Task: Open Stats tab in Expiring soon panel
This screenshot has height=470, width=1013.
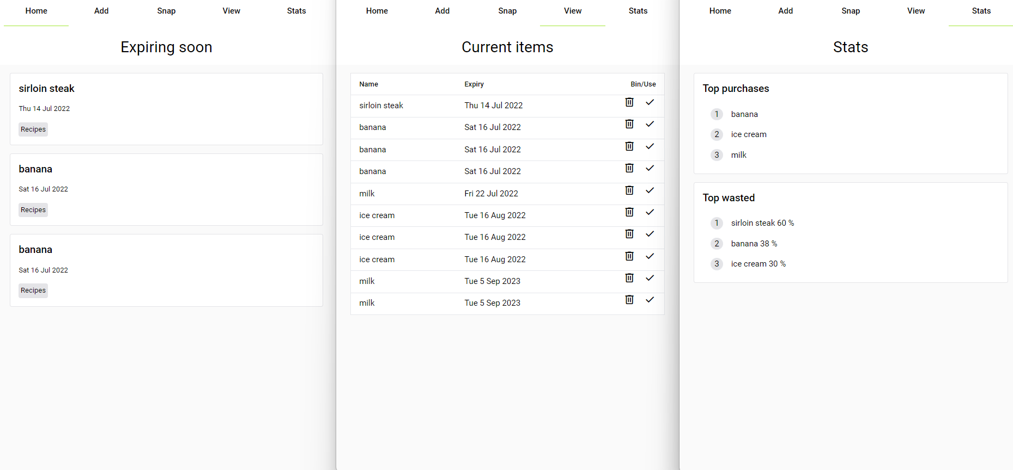Action: pos(296,11)
